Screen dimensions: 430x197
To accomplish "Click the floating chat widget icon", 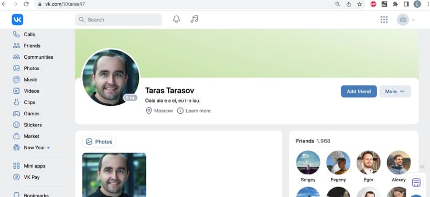I will (416, 182).
